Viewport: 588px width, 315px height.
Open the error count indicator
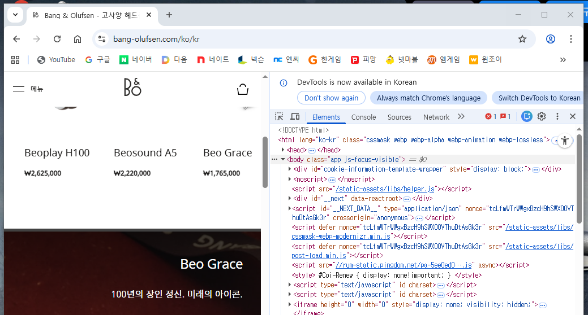tap(491, 117)
